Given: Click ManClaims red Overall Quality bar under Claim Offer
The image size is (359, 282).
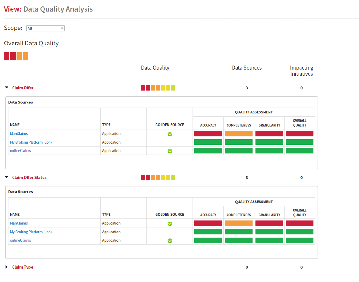Looking at the screenshot, I should (x=300, y=134).
